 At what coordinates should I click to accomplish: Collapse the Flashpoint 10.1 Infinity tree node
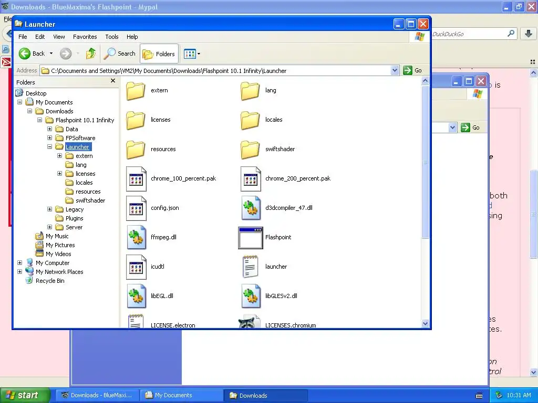pos(39,120)
